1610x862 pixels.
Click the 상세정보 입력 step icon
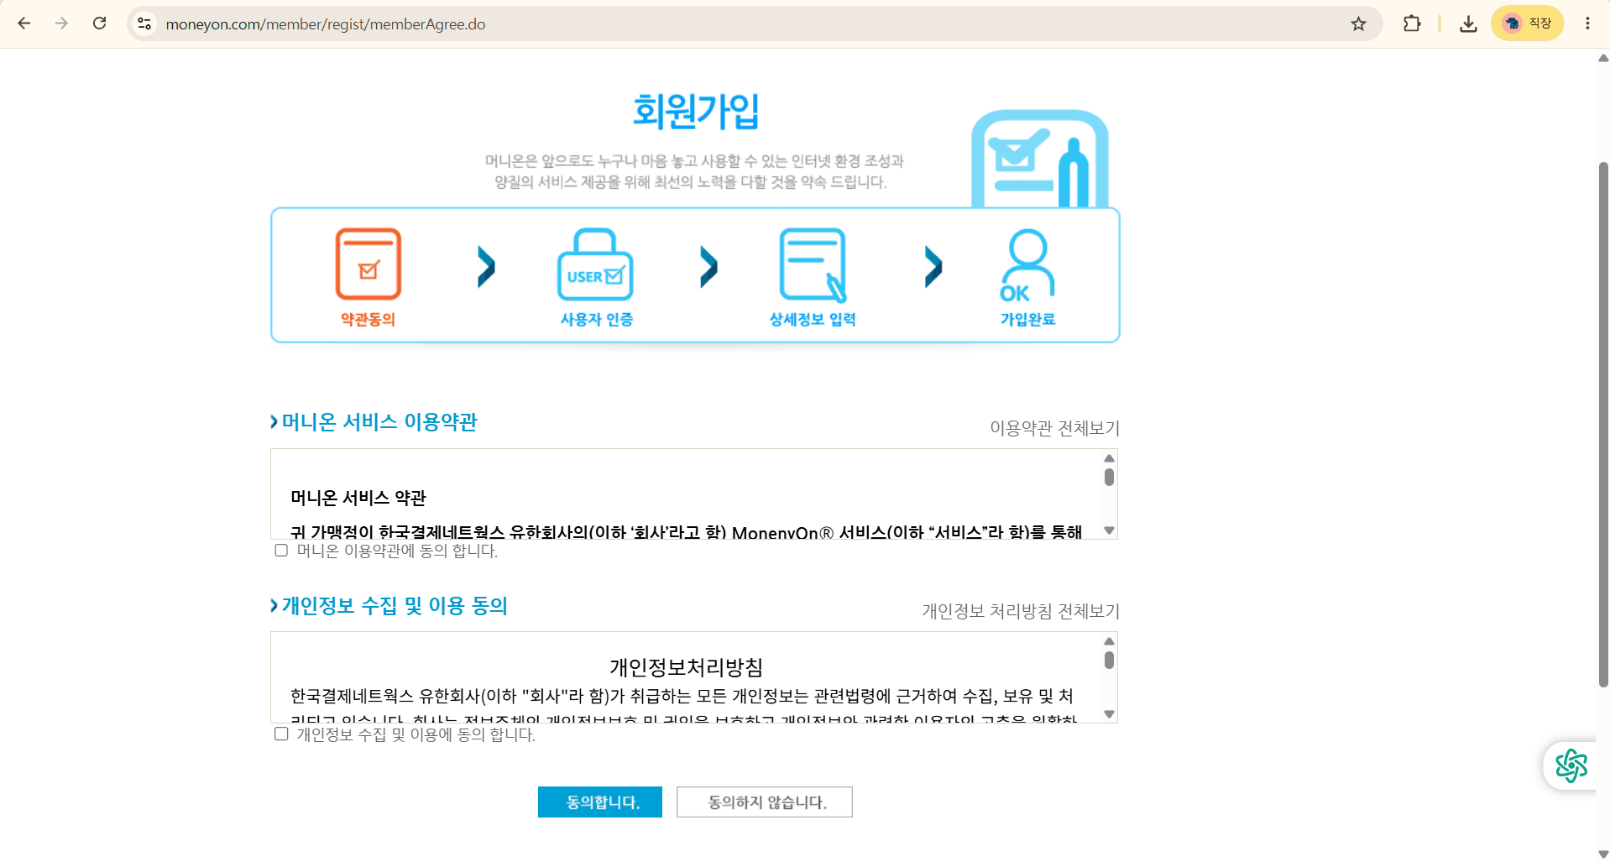click(x=813, y=264)
